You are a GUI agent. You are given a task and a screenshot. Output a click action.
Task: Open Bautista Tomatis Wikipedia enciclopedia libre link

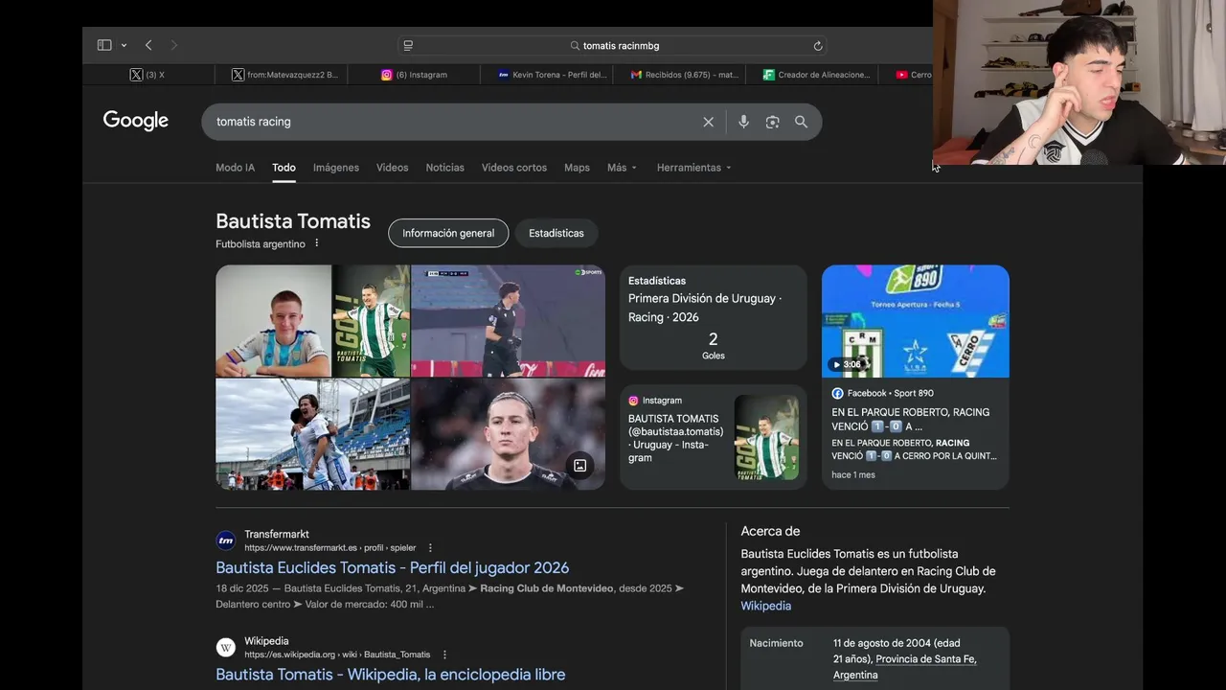coord(391,675)
